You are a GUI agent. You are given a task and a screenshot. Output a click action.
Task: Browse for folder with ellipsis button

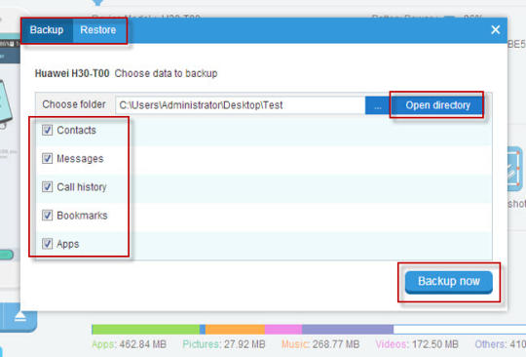(x=377, y=105)
